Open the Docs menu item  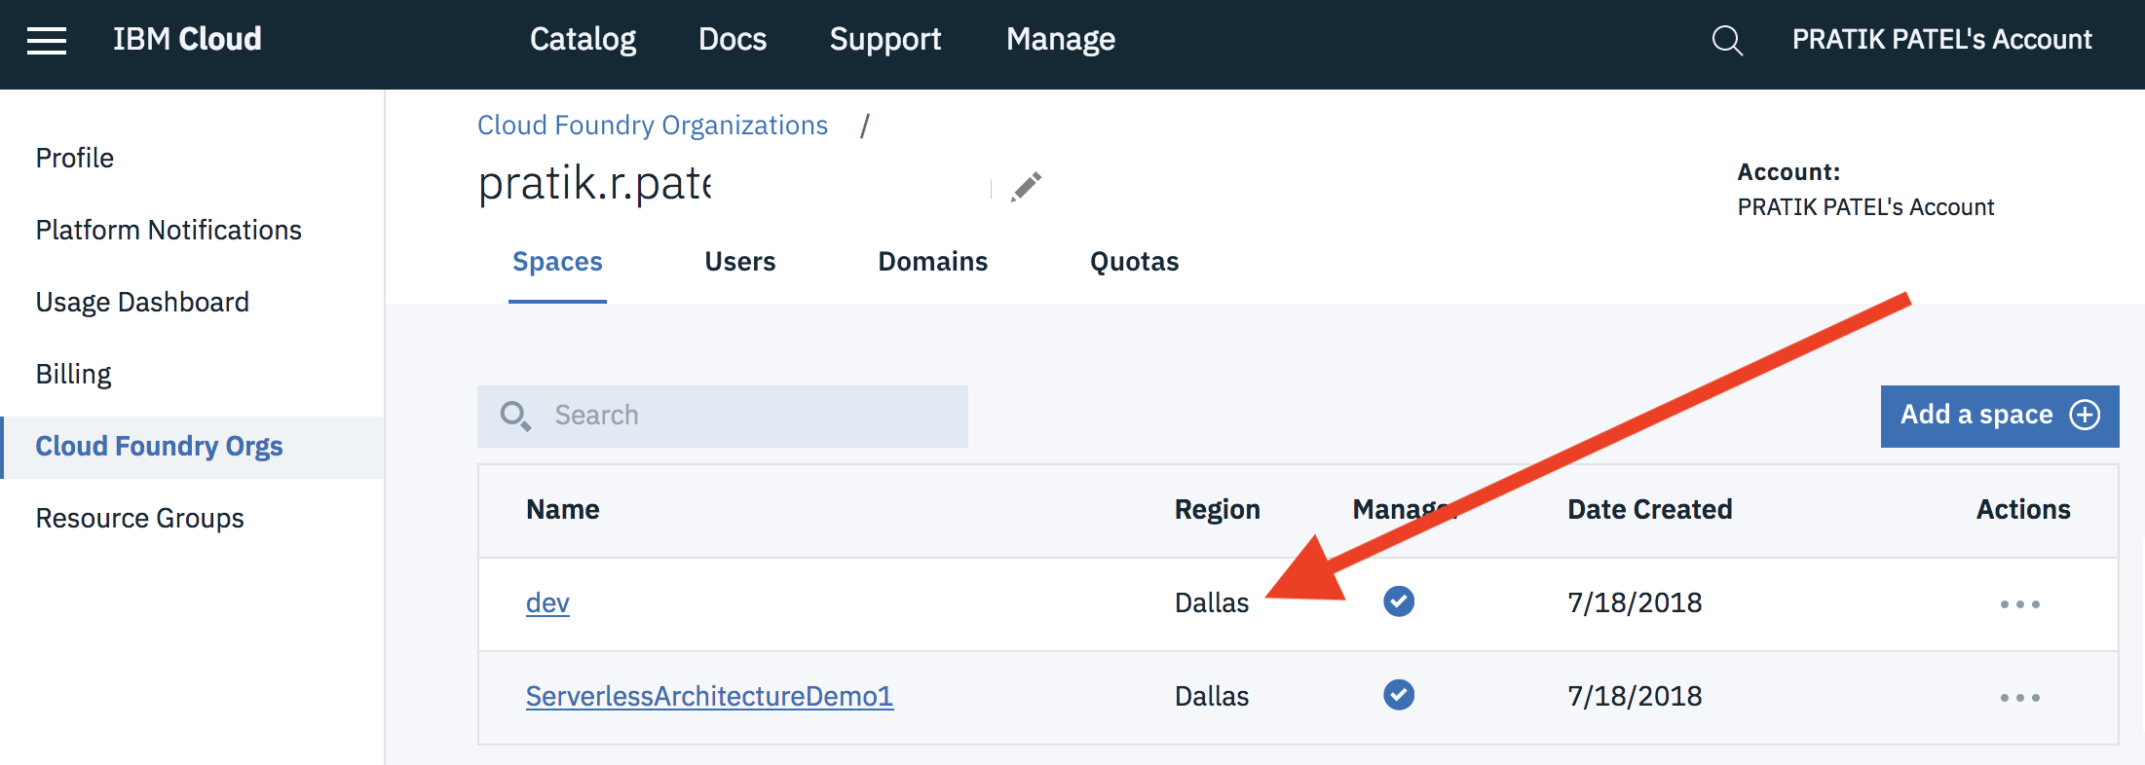pos(733,39)
